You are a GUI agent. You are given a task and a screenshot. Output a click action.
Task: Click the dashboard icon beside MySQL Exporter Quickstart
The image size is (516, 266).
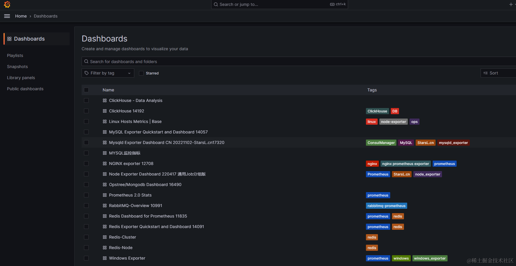105,132
